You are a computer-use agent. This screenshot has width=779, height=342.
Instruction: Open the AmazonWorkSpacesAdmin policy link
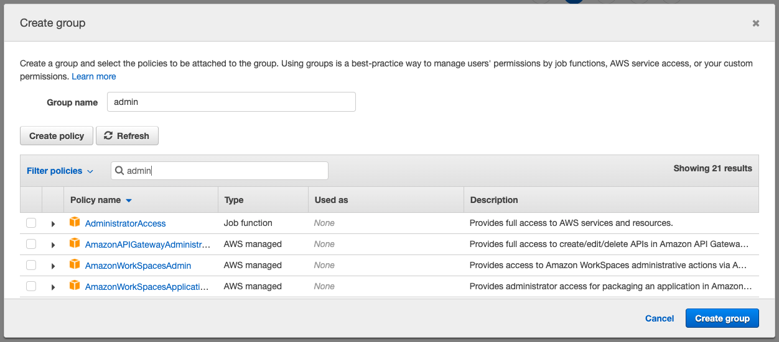[x=138, y=266]
